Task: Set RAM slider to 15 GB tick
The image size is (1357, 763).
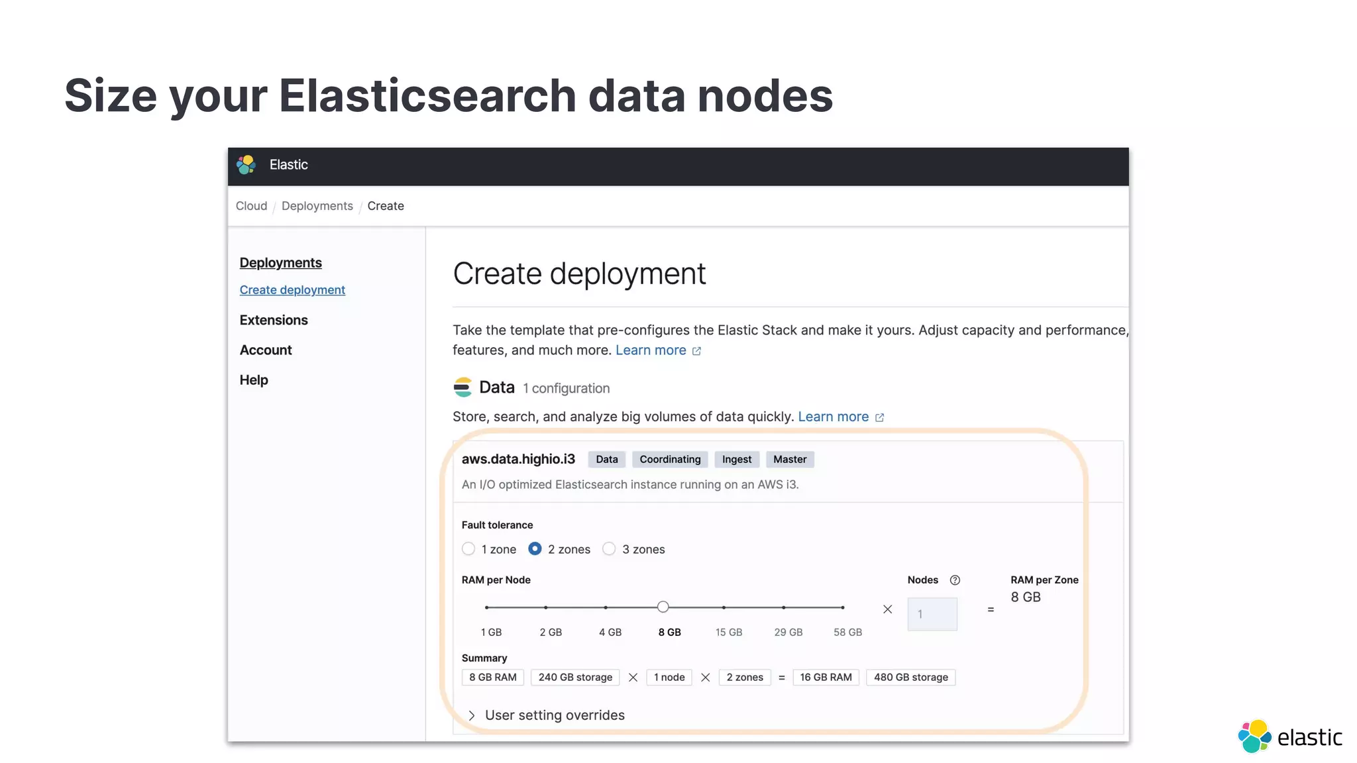Action: [x=724, y=607]
